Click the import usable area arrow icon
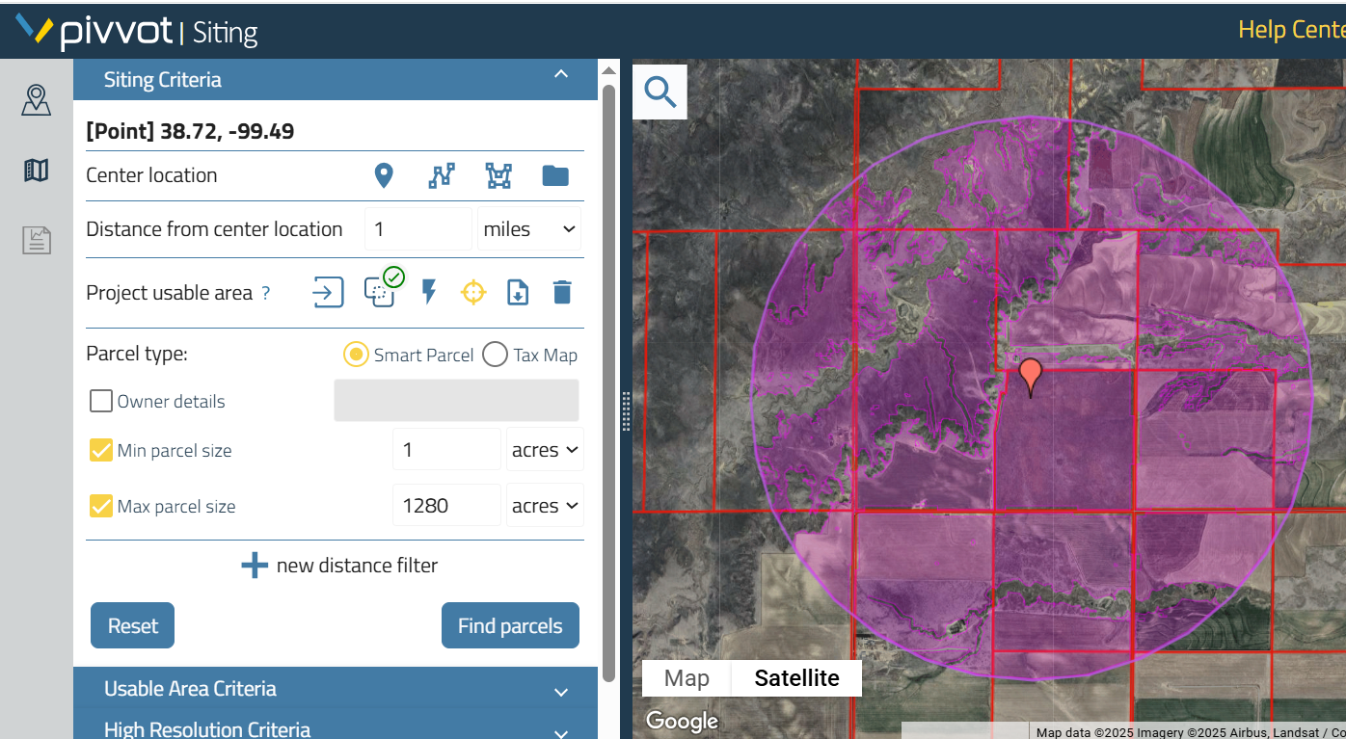Viewport: 1346px width, 739px height. point(328,292)
